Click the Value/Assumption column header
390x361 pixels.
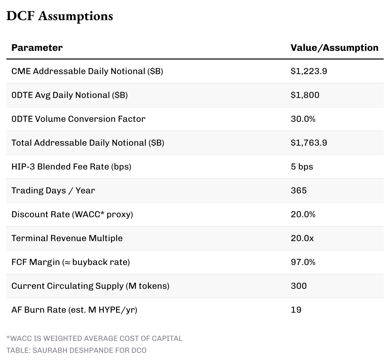[334, 48]
